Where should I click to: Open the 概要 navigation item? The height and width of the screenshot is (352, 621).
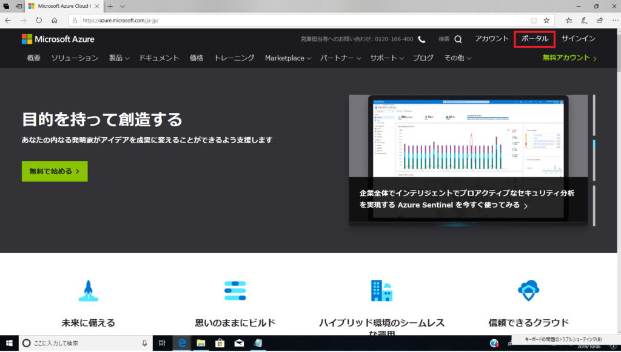click(34, 58)
